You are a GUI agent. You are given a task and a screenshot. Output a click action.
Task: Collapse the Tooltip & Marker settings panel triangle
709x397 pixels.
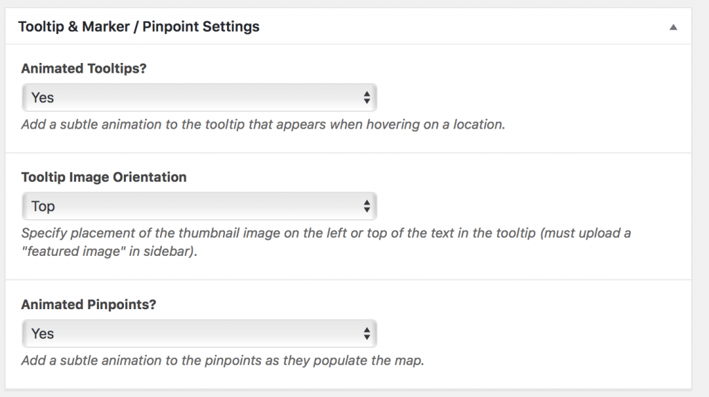672,28
